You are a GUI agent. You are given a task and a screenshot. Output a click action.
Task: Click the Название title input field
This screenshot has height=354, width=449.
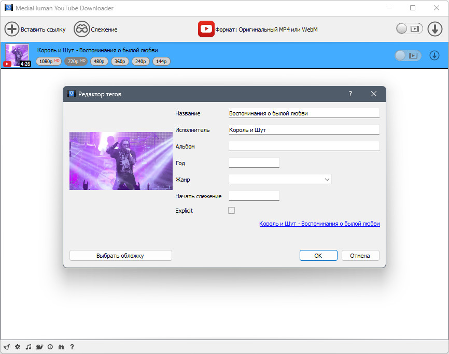304,113
